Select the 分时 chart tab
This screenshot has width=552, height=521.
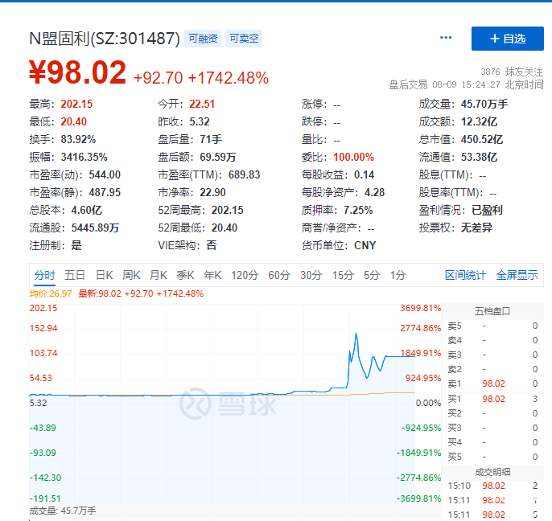[x=44, y=275]
